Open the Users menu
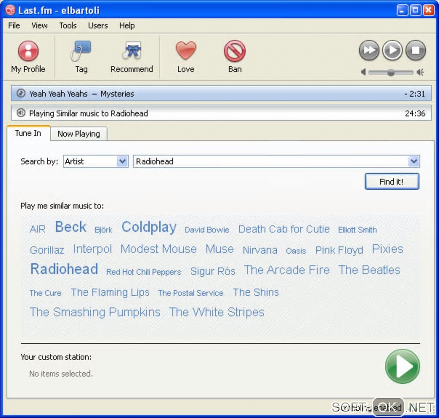Viewport: 439px width, 418px height. point(98,25)
